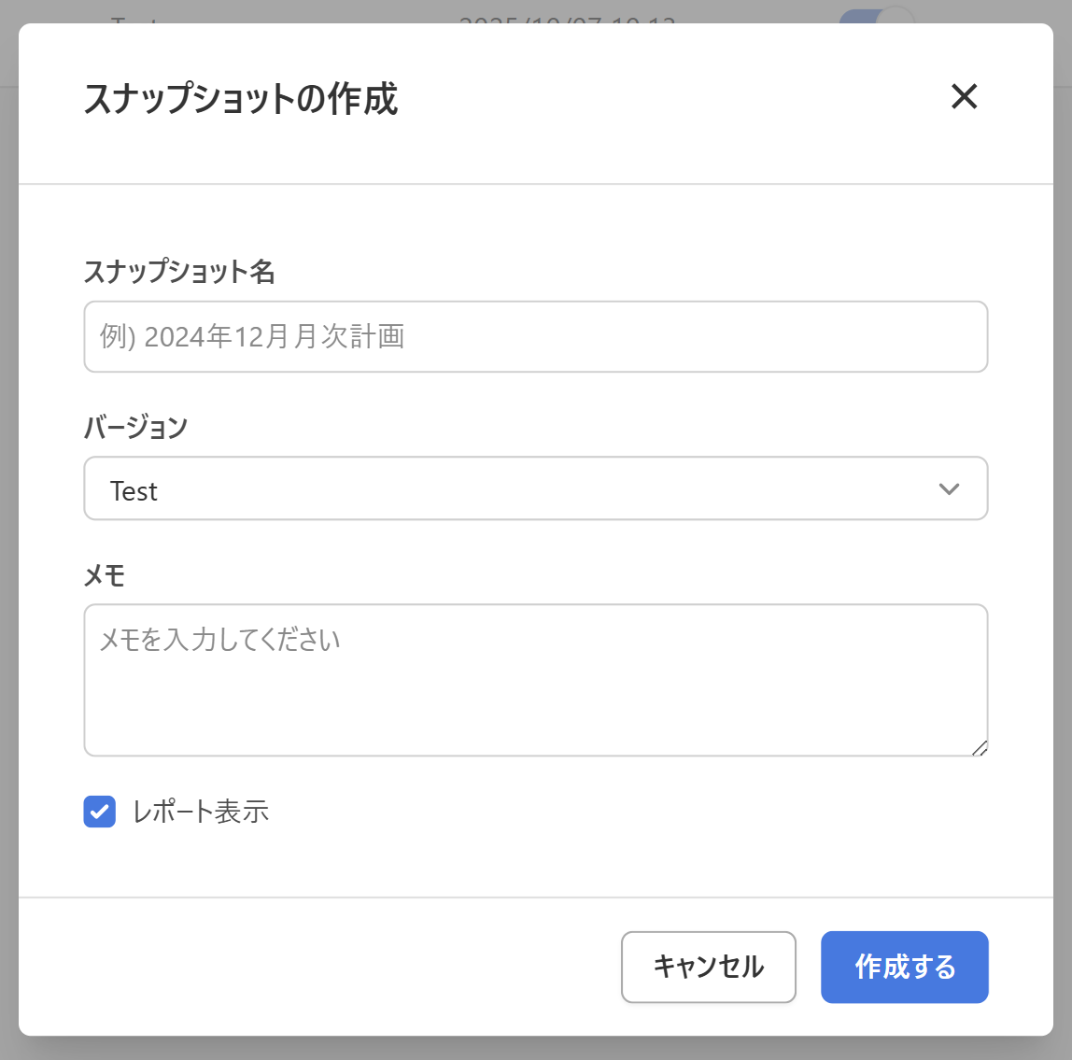This screenshot has height=1060, width=1072.
Task: Select the Test value text in バージョン
Action: pos(134,491)
